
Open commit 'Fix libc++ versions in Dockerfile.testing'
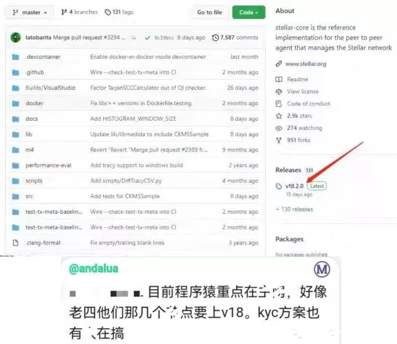coord(141,103)
